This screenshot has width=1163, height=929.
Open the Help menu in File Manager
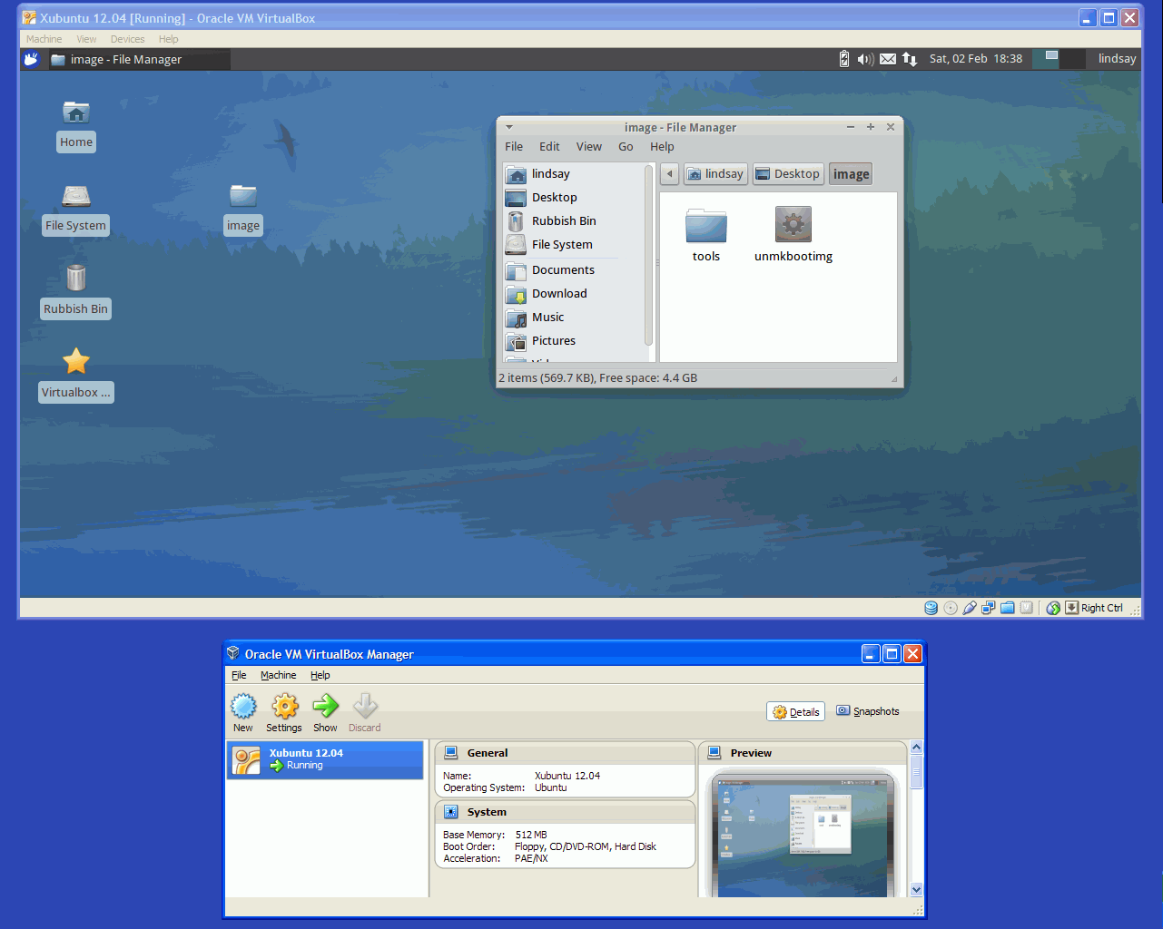662,146
